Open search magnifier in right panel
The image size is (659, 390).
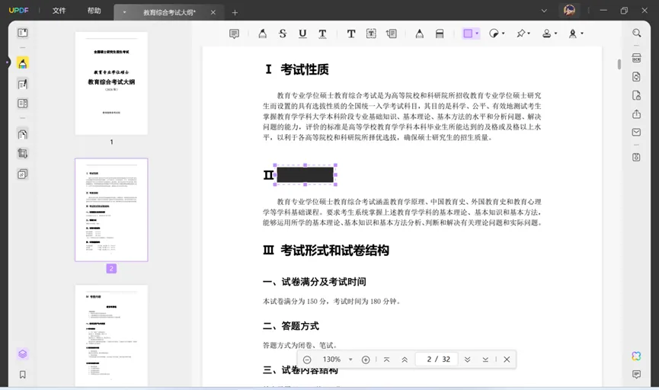click(x=637, y=33)
